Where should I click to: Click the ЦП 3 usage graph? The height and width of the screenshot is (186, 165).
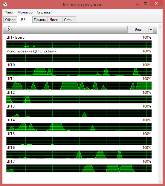click(79, 113)
